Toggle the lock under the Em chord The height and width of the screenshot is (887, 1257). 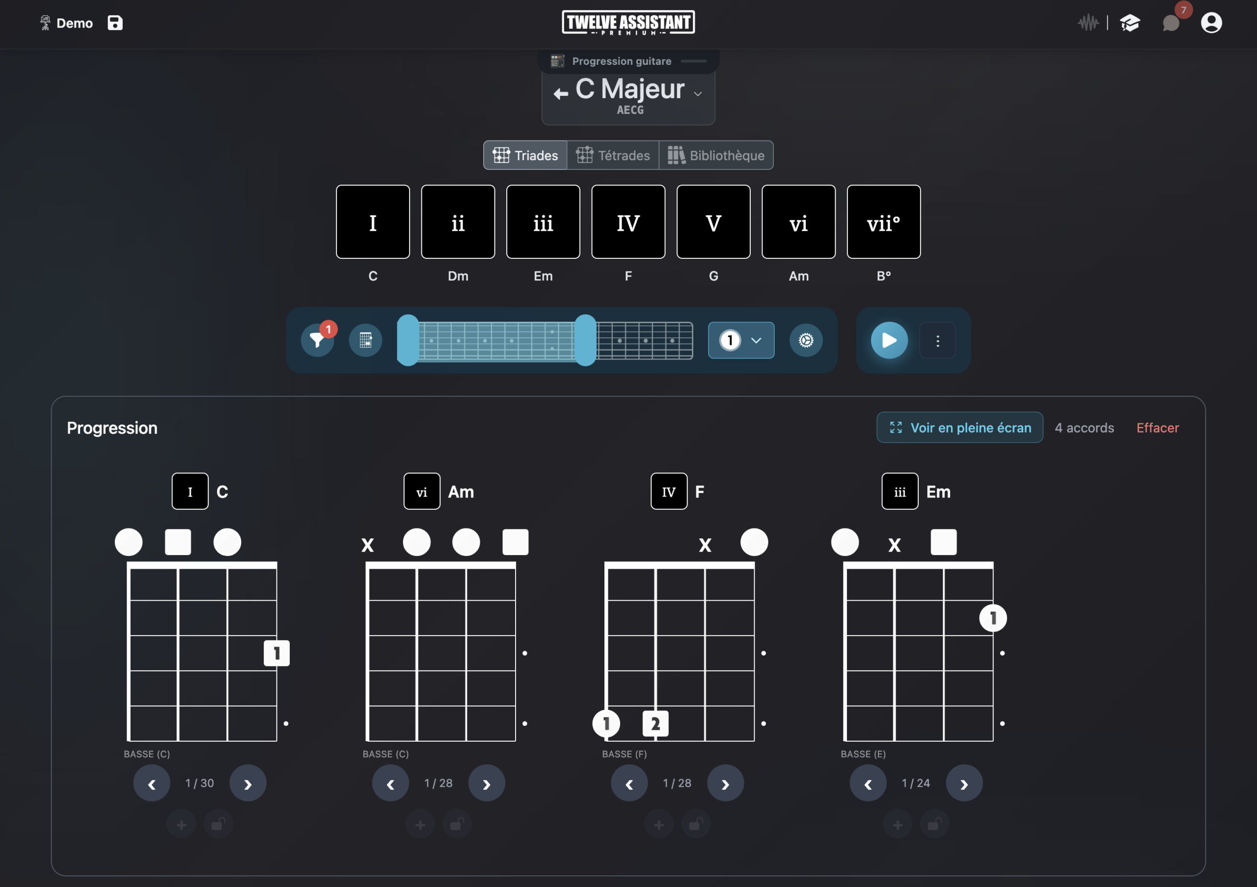(934, 824)
